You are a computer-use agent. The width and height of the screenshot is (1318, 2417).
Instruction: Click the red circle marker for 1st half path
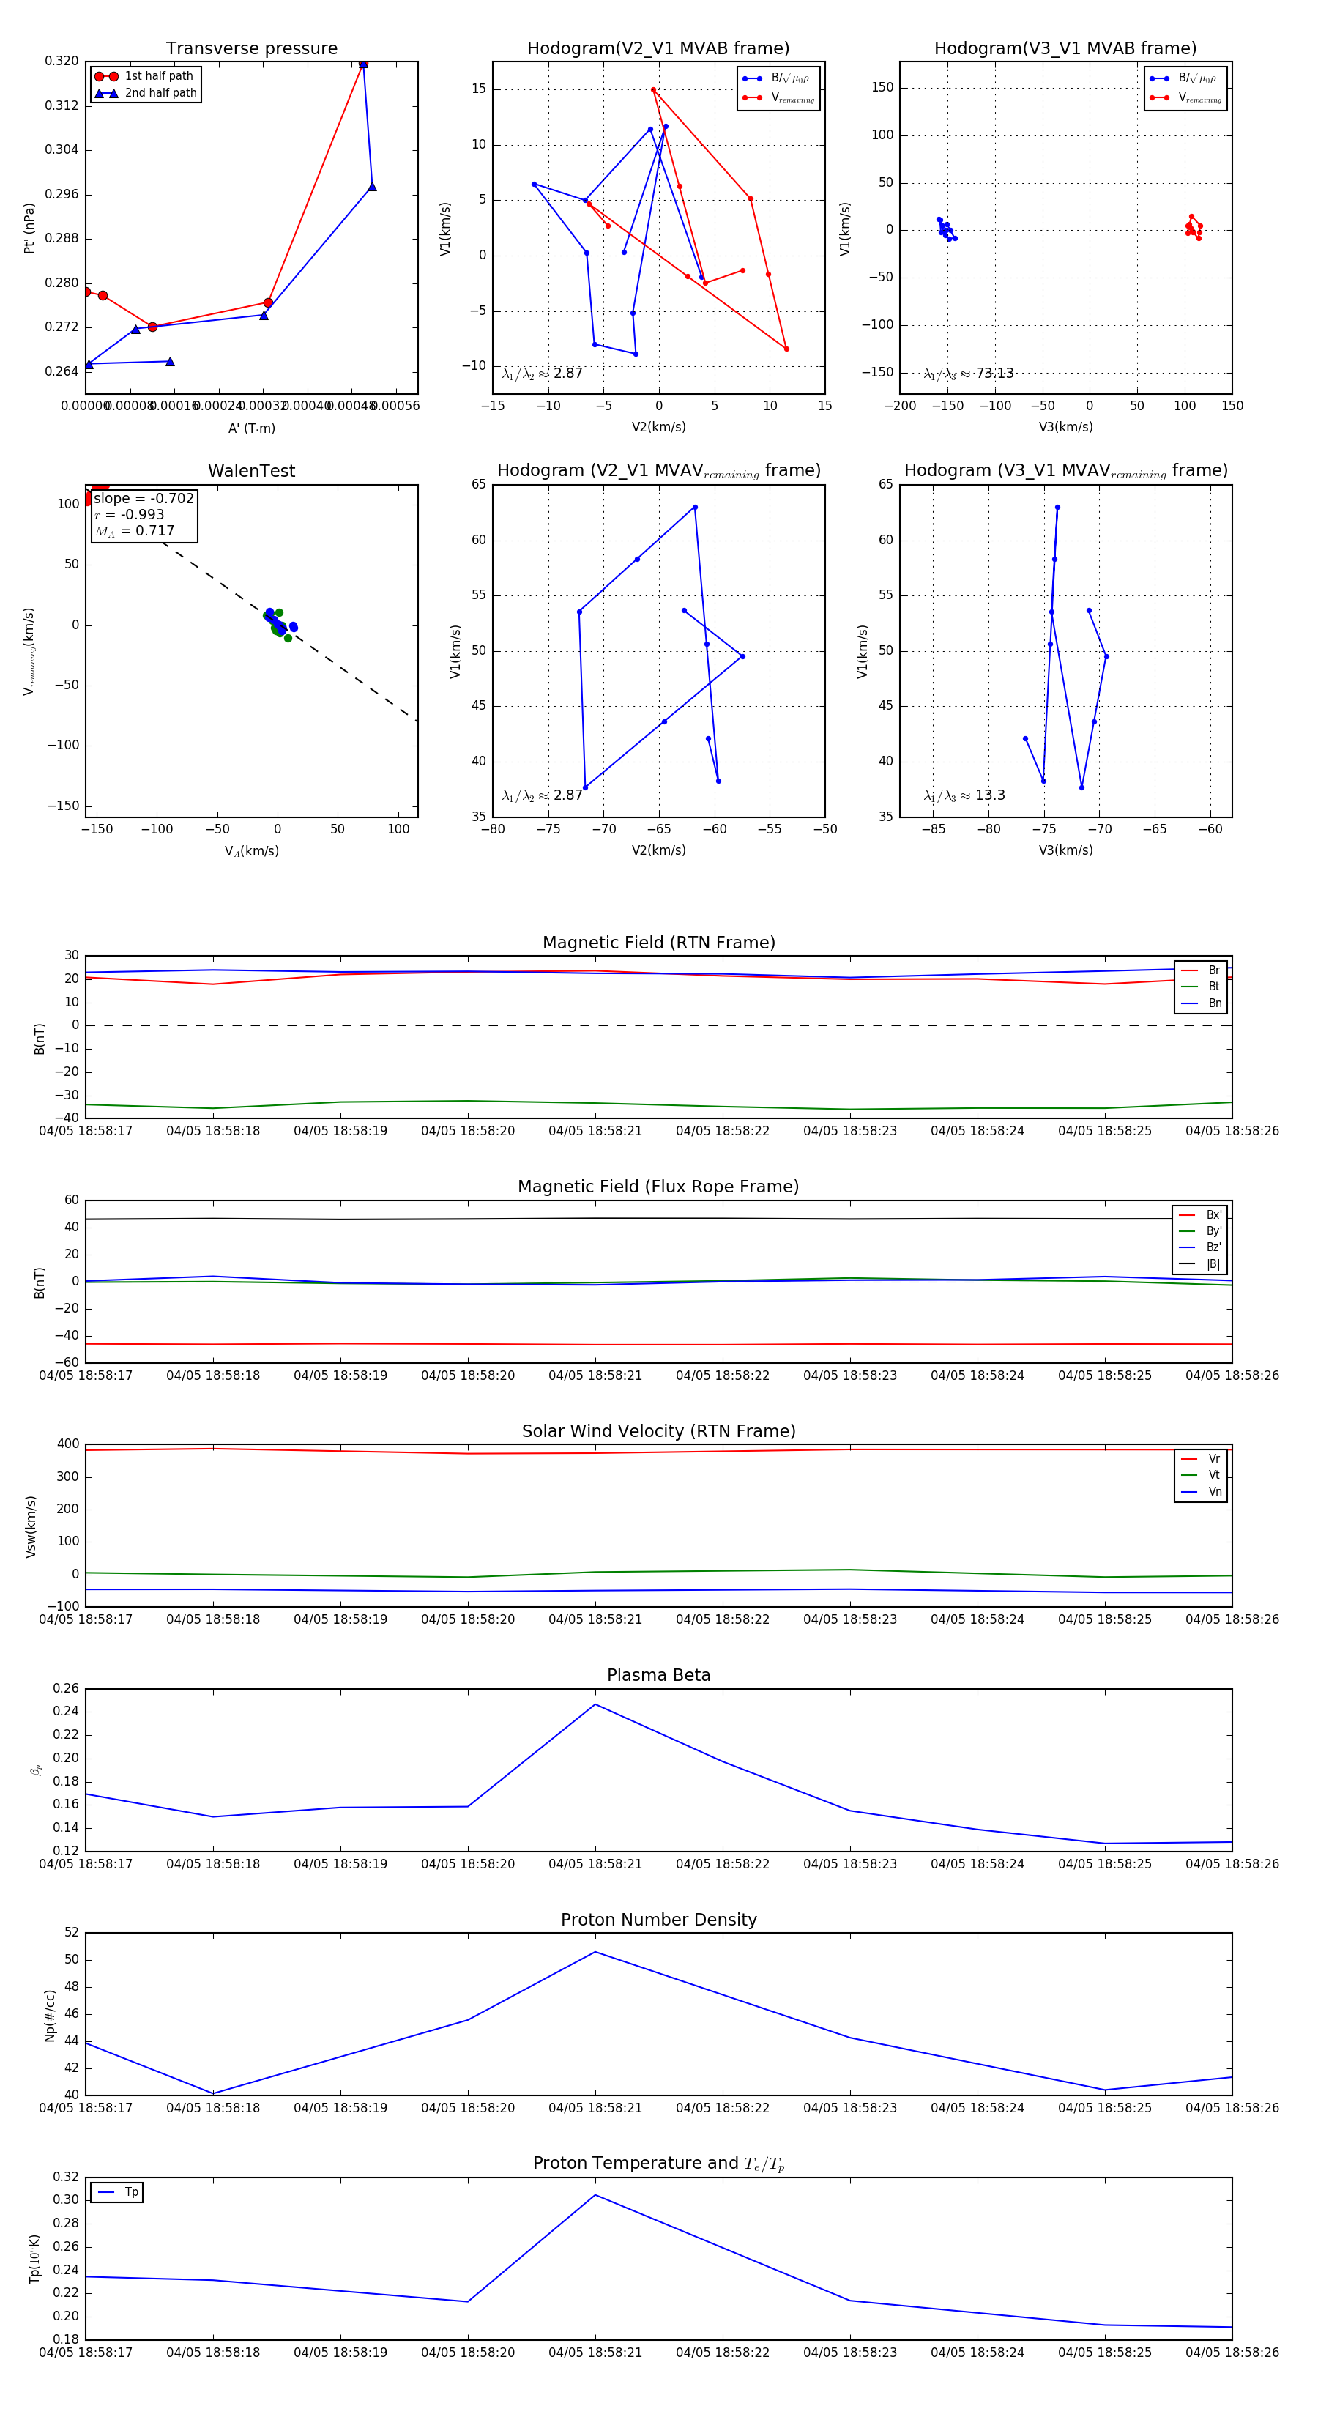(106, 77)
